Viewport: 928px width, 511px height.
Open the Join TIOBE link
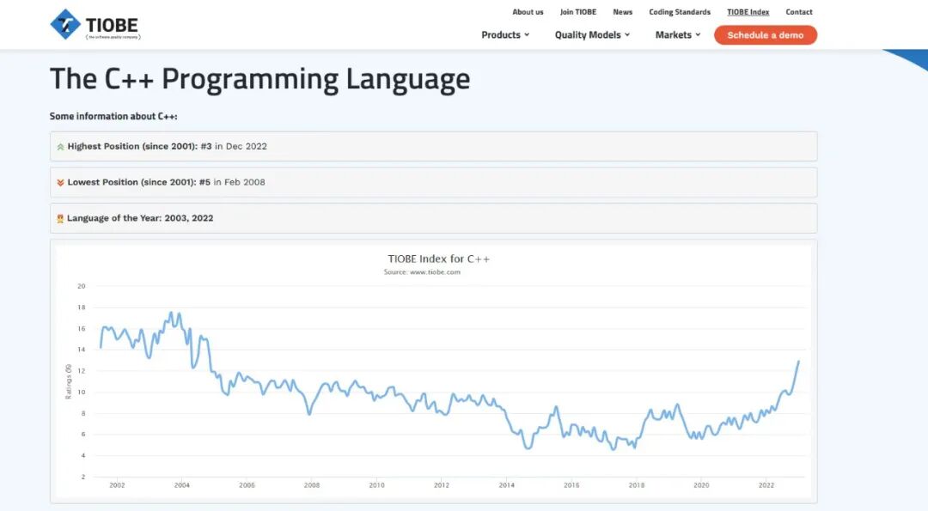578,12
